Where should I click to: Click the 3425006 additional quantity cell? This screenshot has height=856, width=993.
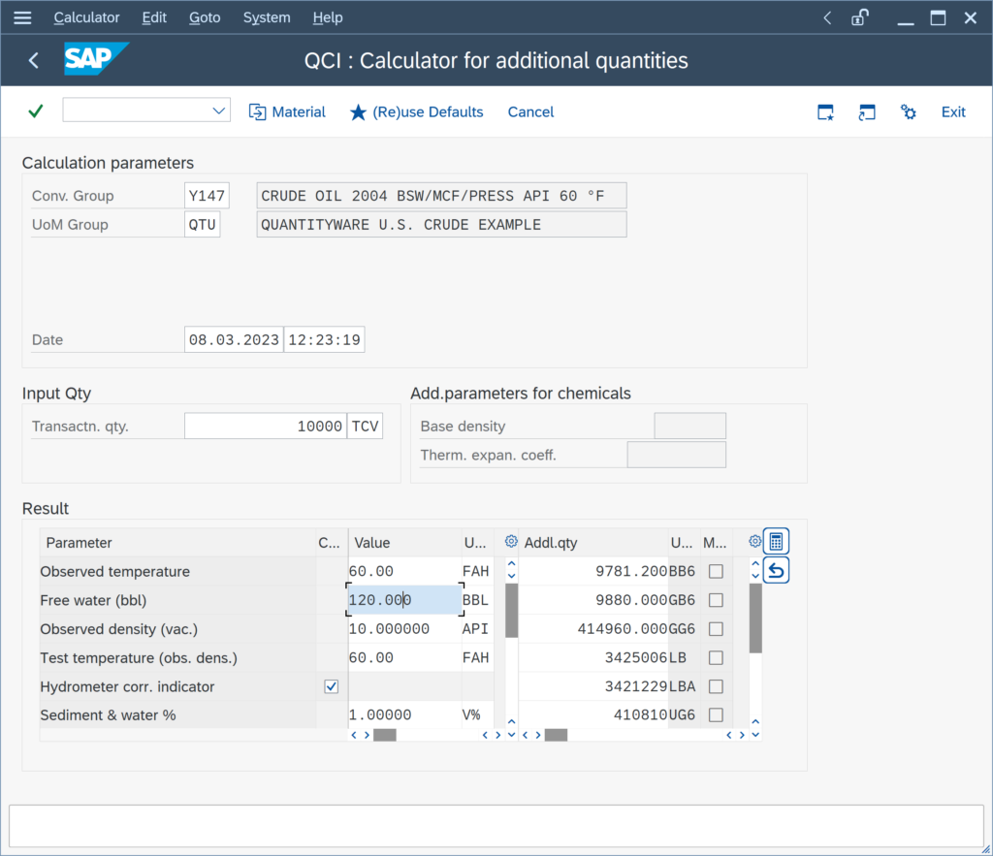pos(593,658)
